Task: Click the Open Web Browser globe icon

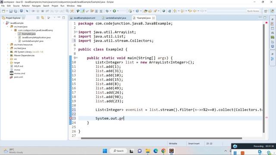Action: pyautogui.click(x=164, y=11)
